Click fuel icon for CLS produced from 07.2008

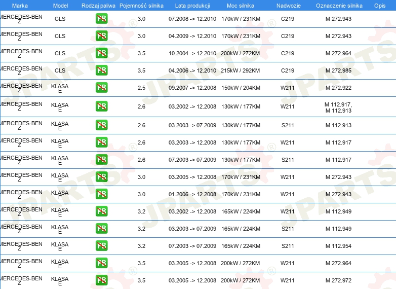point(101,19)
